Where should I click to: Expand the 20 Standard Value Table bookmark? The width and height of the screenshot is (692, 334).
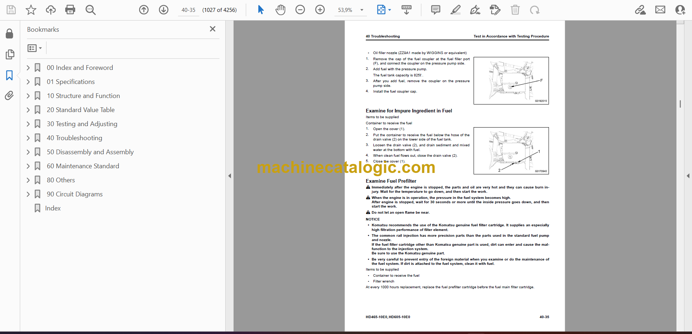[28, 110]
